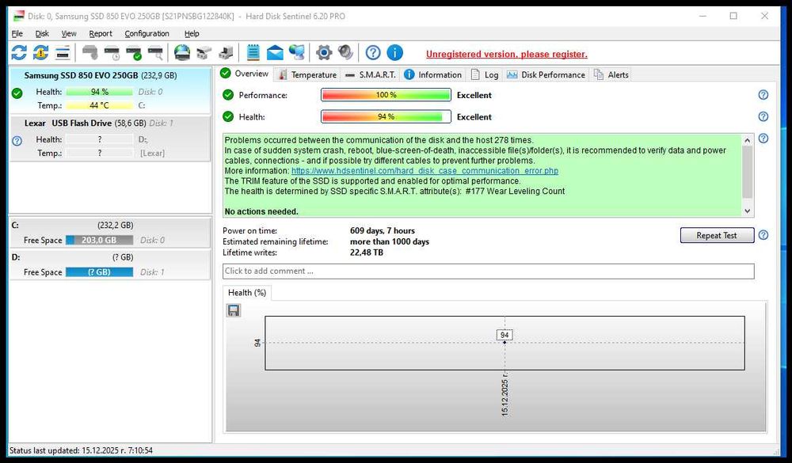Switch to the Information tab
Image resolution: width=792 pixels, height=463 pixels.
click(x=433, y=74)
